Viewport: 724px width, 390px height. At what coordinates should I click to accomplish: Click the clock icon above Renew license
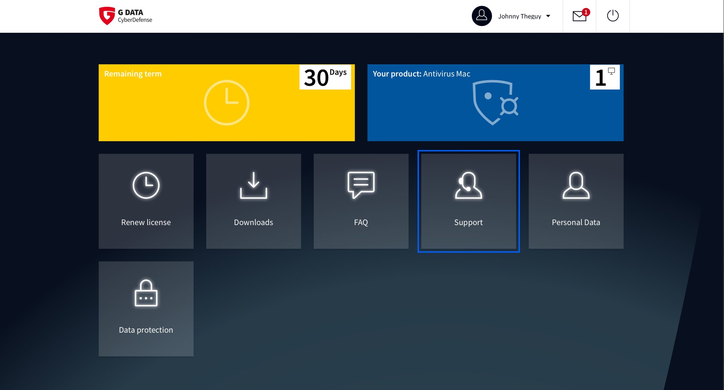click(x=146, y=185)
